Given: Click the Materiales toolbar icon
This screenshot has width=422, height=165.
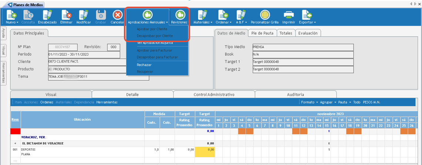Looking at the screenshot, I should (x=203, y=14).
